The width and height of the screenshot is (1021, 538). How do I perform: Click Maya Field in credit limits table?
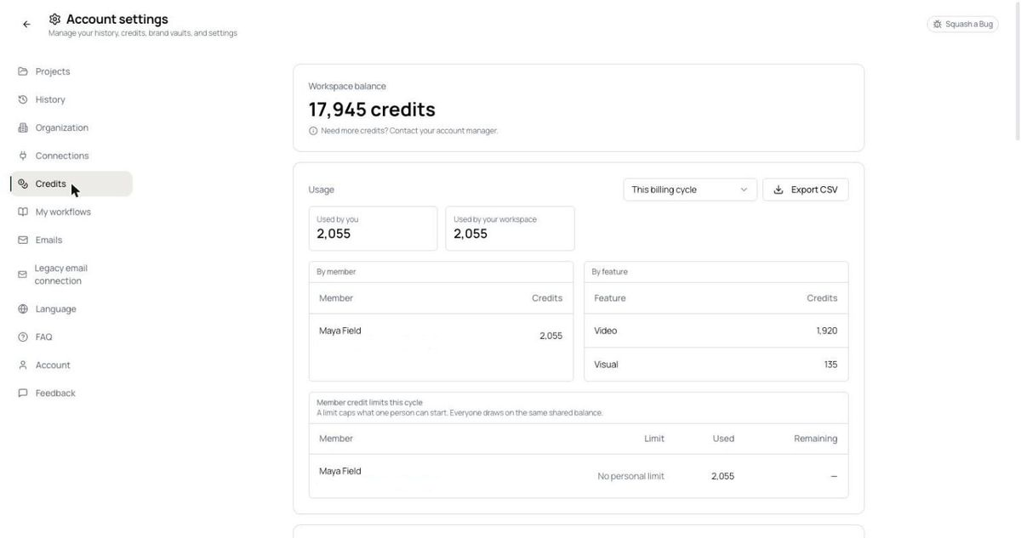[x=340, y=471]
